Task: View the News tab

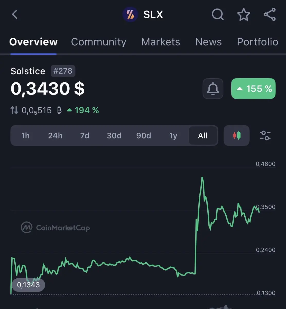Action: tap(208, 42)
